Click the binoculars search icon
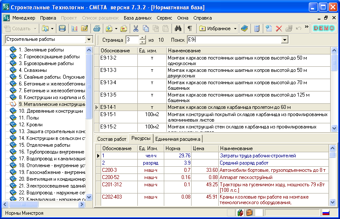The image size is (340, 219). (x=179, y=28)
